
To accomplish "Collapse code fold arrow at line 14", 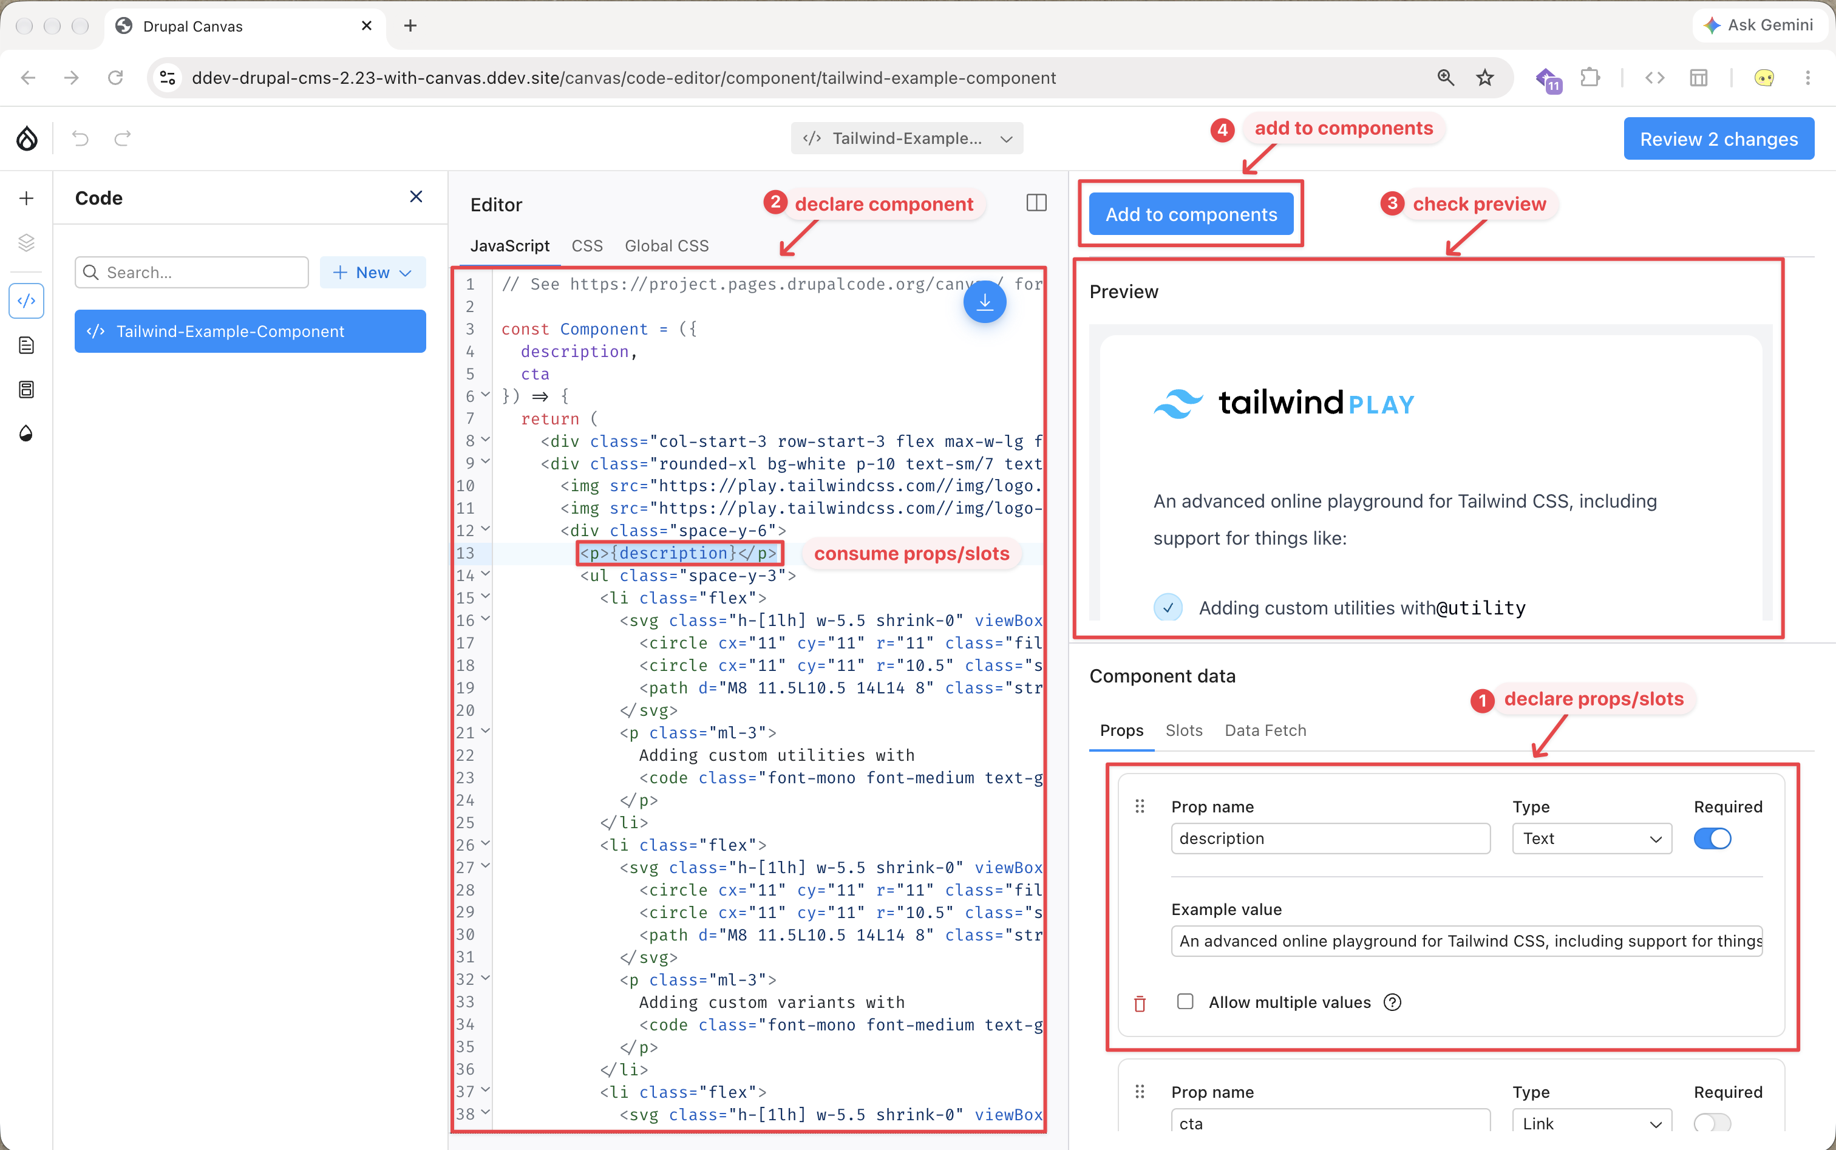I will 486,574.
